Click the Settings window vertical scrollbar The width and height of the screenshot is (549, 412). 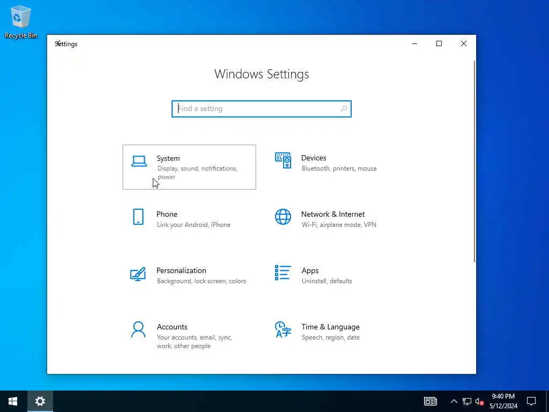(474, 161)
